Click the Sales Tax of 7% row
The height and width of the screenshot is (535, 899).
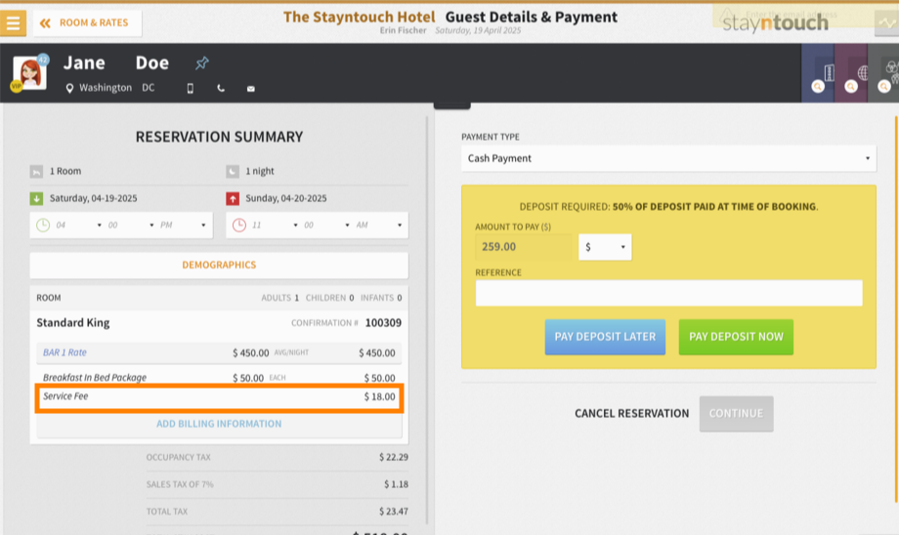277,484
